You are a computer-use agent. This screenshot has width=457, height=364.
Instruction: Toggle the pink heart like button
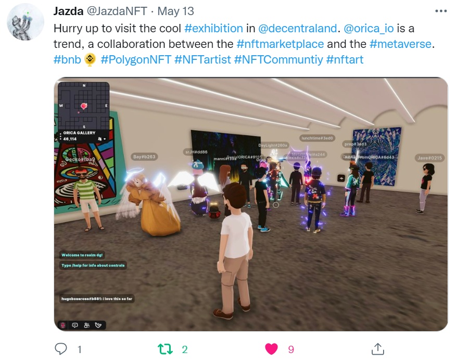pyautogui.click(x=271, y=349)
